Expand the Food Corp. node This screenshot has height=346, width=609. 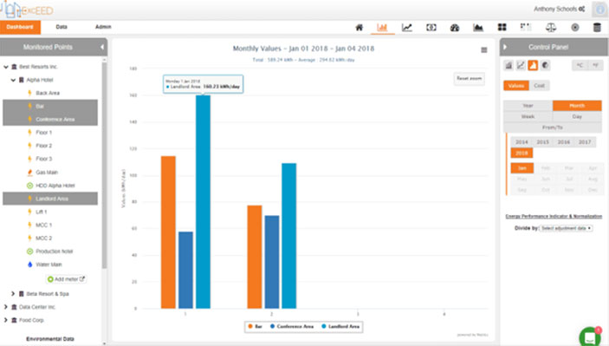[5, 320]
